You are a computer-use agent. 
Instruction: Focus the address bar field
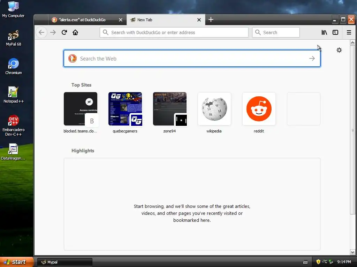[x=174, y=32]
